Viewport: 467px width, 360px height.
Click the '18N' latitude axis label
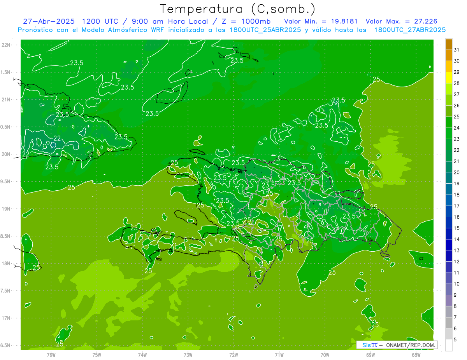click(5, 263)
